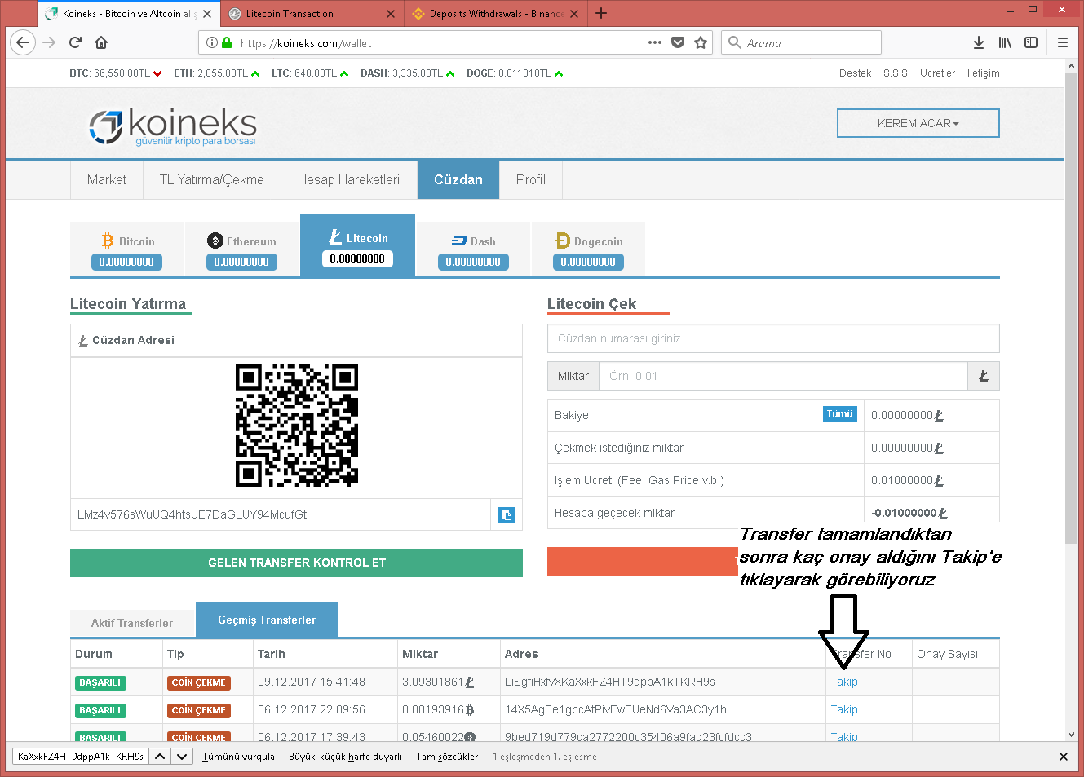The width and height of the screenshot is (1084, 777).
Task: Bookmark this page with the star
Action: (701, 42)
